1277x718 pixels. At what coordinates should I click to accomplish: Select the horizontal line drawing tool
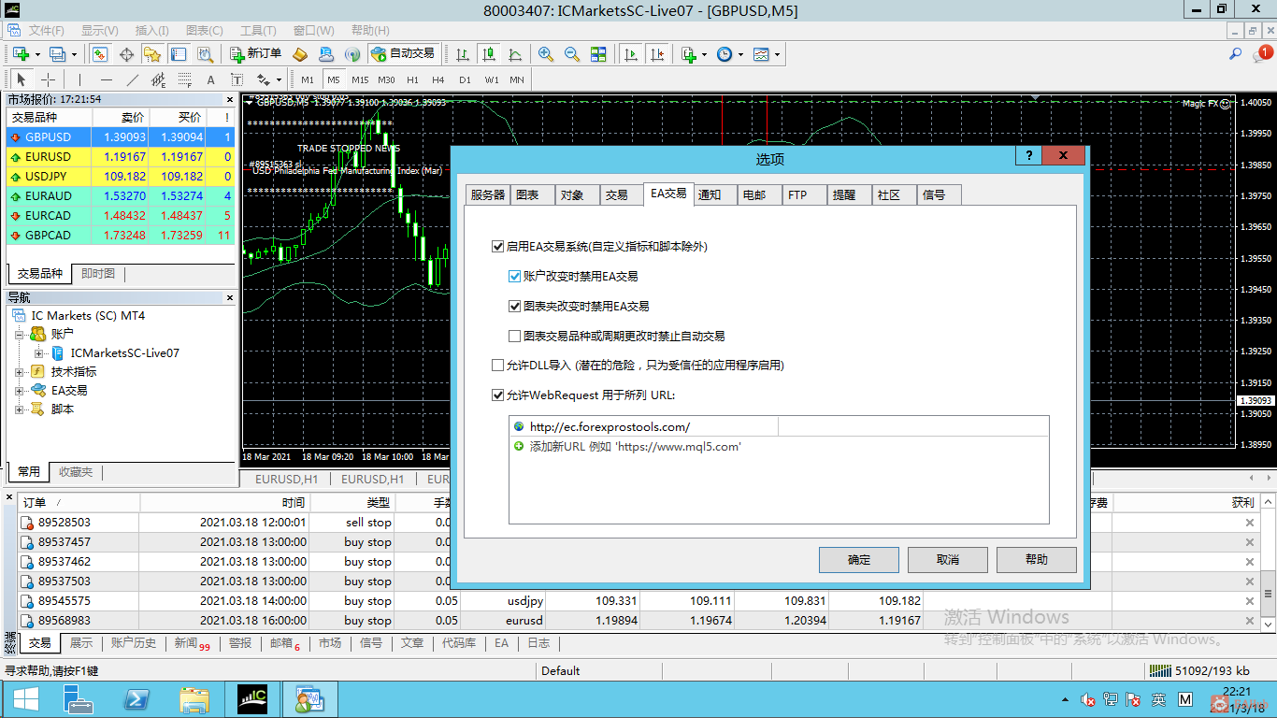(x=106, y=79)
